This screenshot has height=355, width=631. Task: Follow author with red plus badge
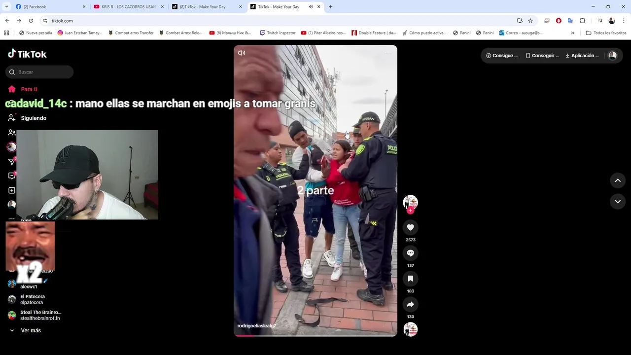[x=410, y=211]
